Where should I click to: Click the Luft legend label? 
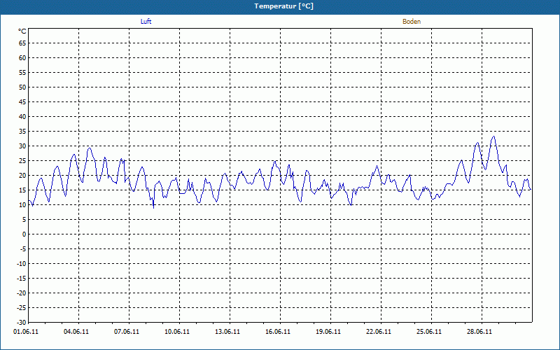click(x=146, y=22)
